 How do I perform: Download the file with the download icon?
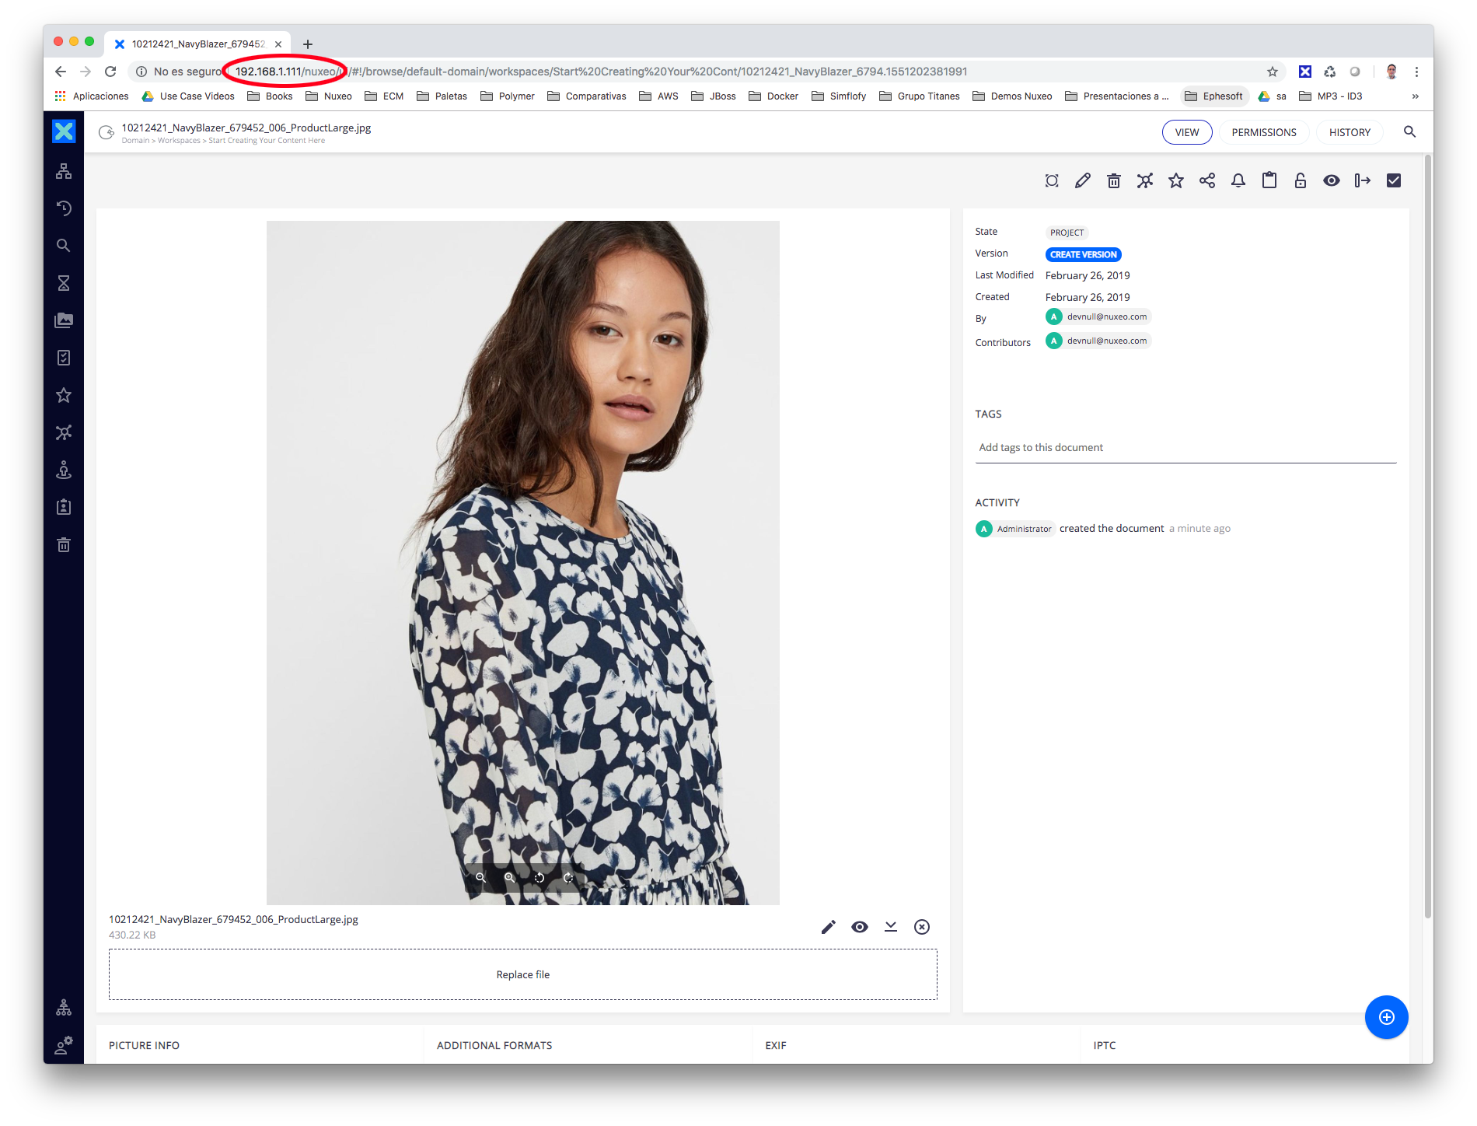[x=890, y=927]
